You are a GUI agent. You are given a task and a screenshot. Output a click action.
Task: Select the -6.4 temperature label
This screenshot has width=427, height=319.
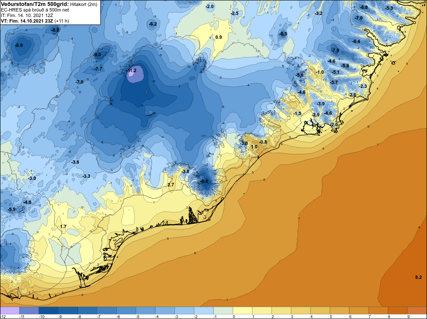pos(356,42)
